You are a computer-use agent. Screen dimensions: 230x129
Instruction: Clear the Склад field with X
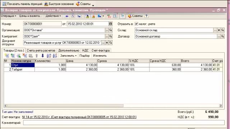219,30
